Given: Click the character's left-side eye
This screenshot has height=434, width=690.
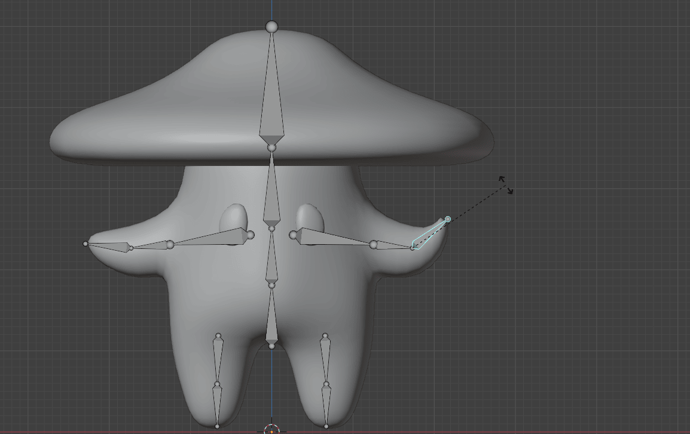Looking at the screenshot, I should 234,218.
